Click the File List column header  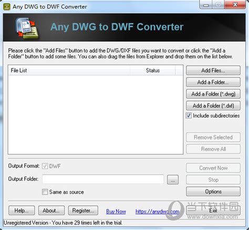click(69, 71)
